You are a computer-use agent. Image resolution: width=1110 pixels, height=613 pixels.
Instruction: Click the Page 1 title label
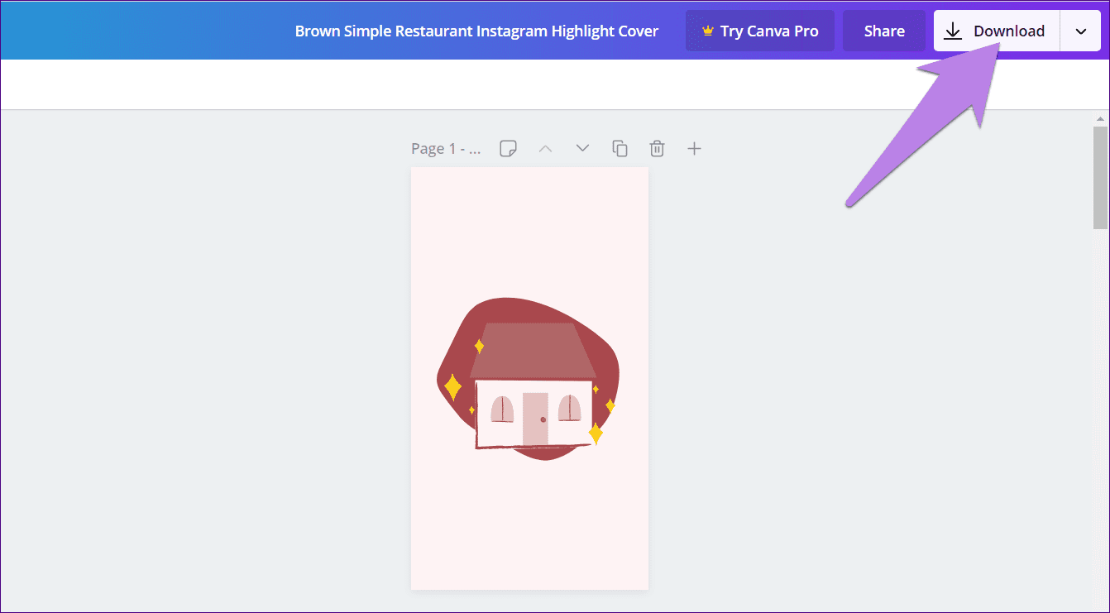(446, 149)
